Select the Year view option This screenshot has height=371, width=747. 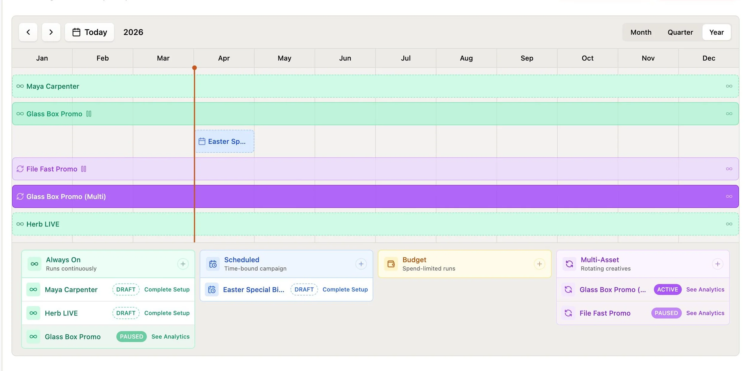point(716,32)
